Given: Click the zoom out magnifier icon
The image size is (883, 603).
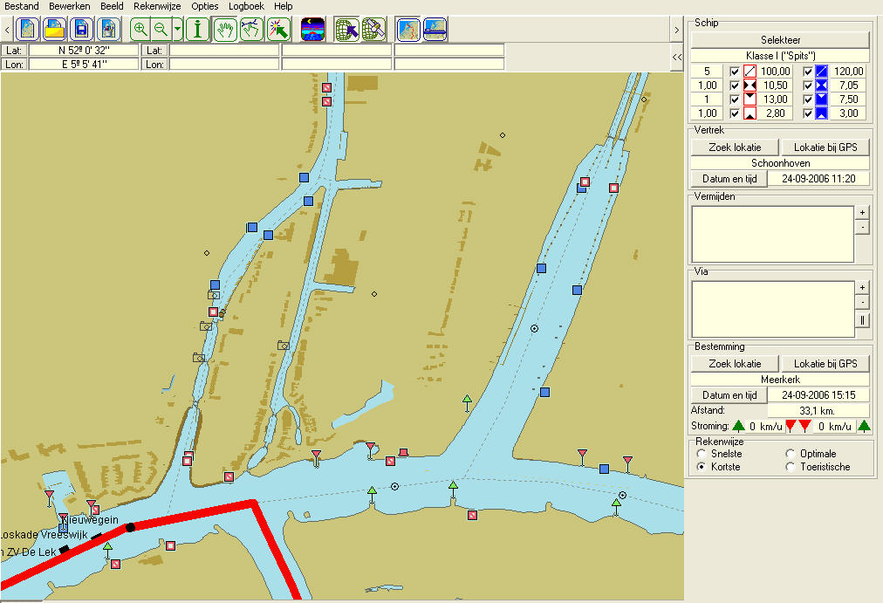Looking at the screenshot, I should coord(161,30).
